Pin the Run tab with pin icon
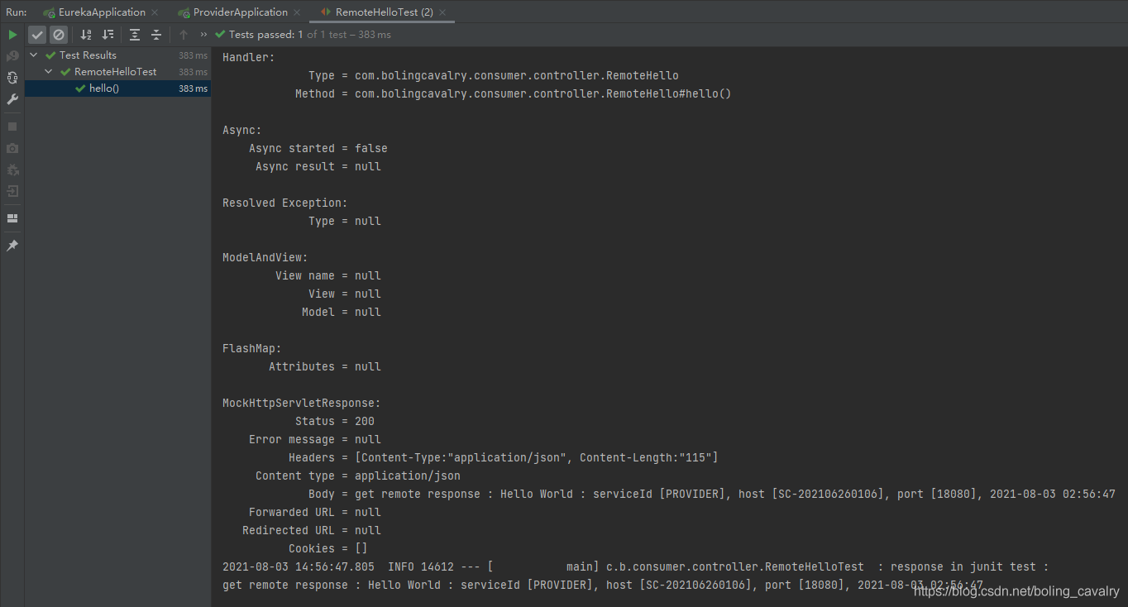The height and width of the screenshot is (607, 1128). (x=12, y=246)
